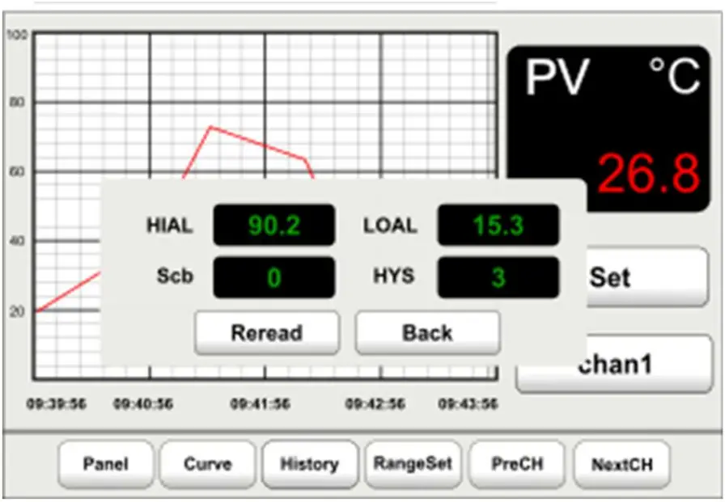Open the History screen

pos(309,465)
